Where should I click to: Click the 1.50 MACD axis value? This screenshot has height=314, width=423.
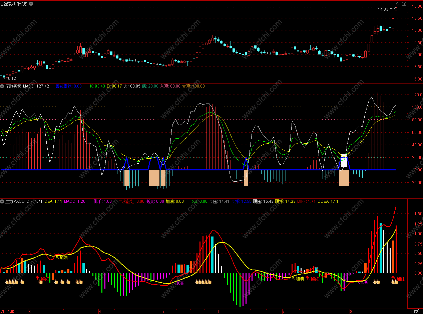click(418, 213)
